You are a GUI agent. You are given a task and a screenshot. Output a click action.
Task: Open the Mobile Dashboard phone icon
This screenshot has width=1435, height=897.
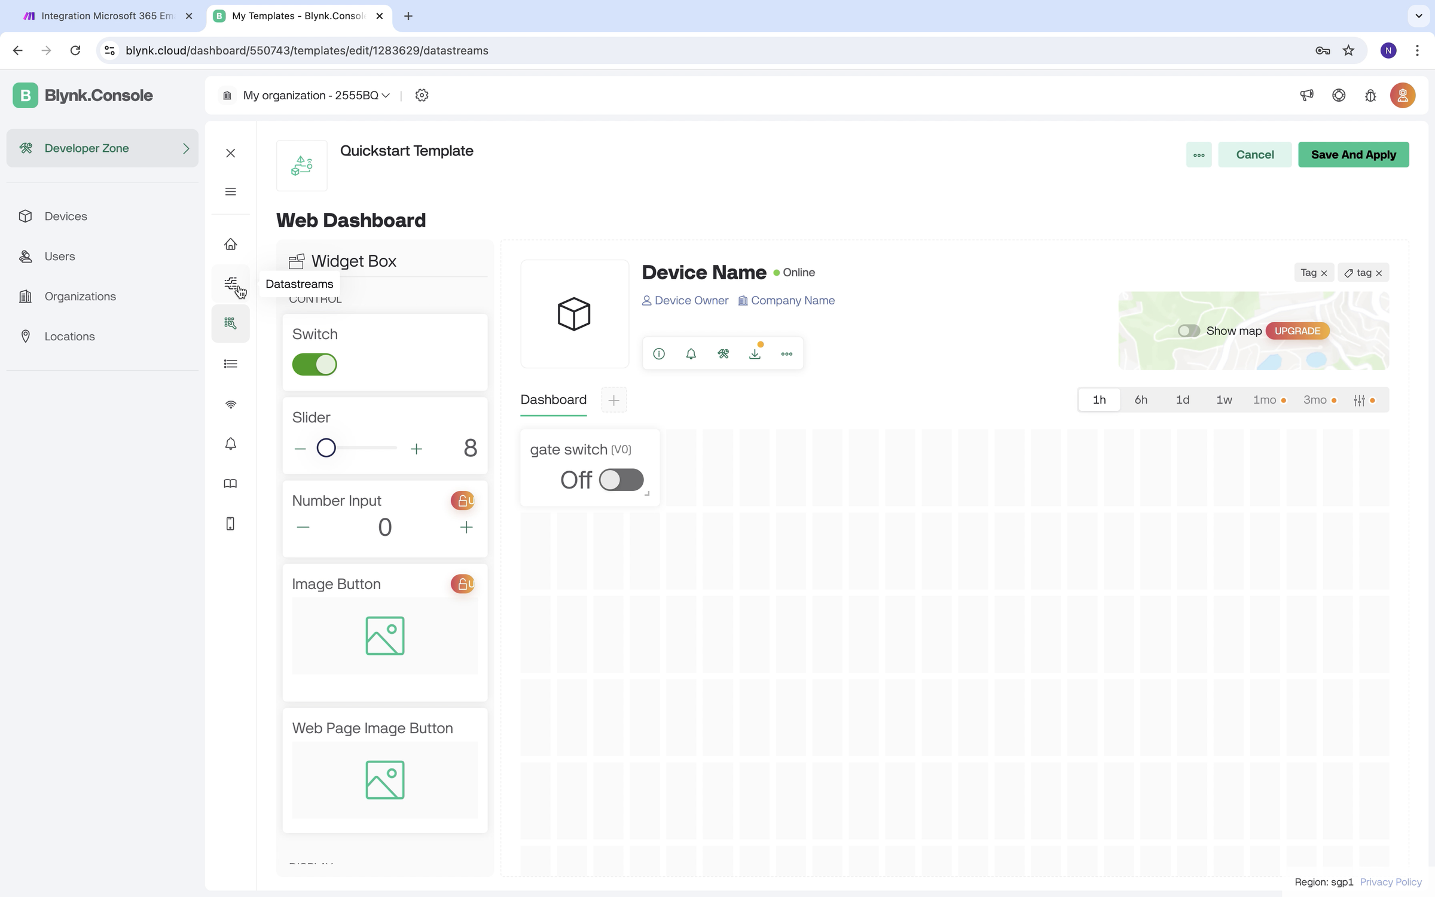click(x=231, y=524)
